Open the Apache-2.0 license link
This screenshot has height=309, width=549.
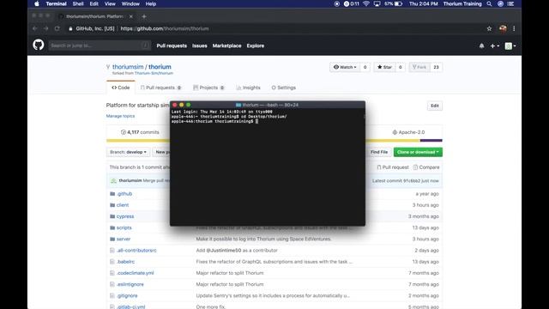click(x=408, y=132)
